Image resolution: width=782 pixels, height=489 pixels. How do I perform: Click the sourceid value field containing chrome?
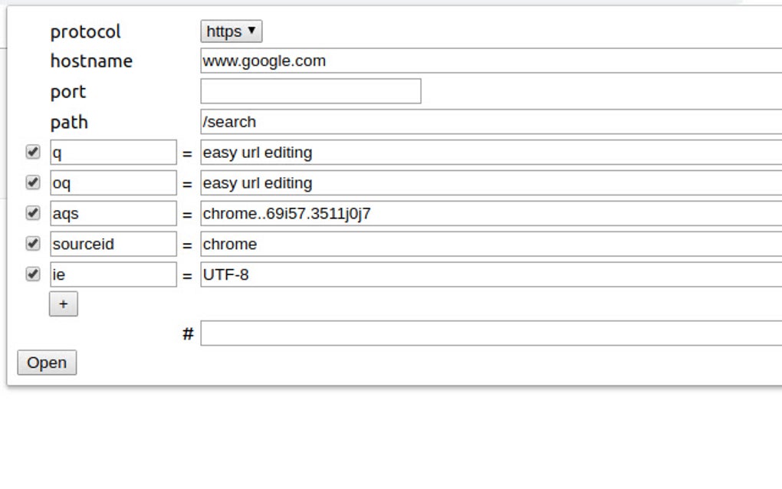[383, 243]
